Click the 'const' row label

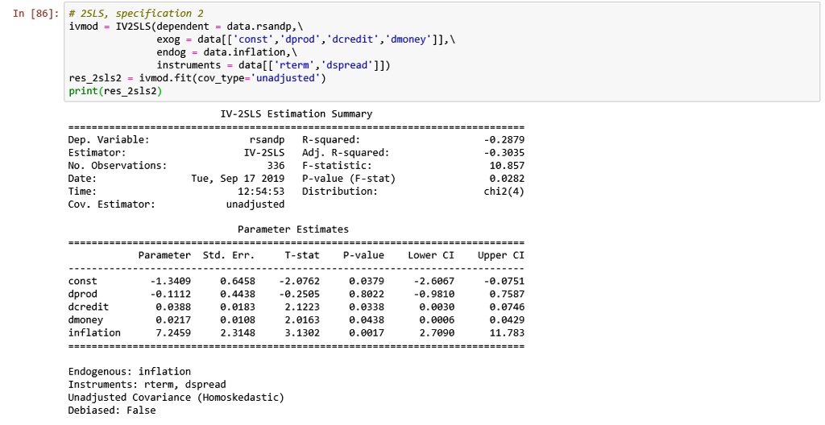click(82, 281)
